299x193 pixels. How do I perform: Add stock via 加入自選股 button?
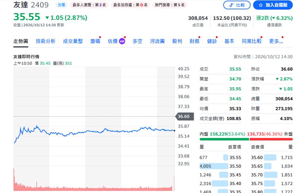(x=273, y=5)
